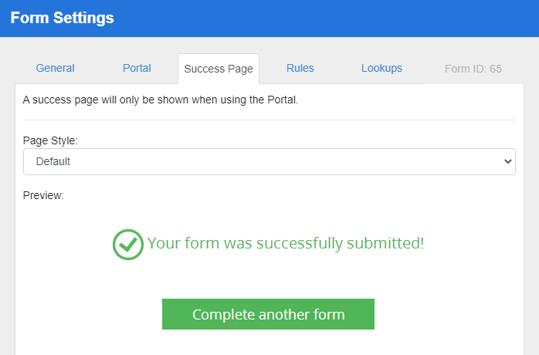
Task: Click the Preview label
Action: (x=43, y=195)
